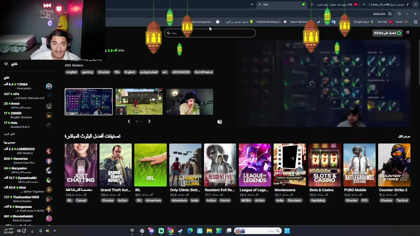420x236 pixels.
Task: Click the 'pubgmobail' tag
Action: pos(149,72)
